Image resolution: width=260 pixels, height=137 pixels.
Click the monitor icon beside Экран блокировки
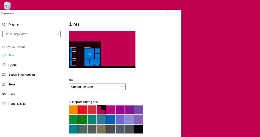pyautogui.click(x=4, y=75)
